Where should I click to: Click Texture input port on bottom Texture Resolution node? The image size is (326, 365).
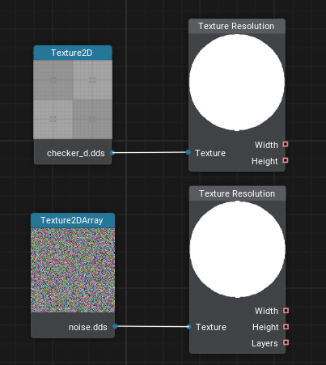point(188,327)
